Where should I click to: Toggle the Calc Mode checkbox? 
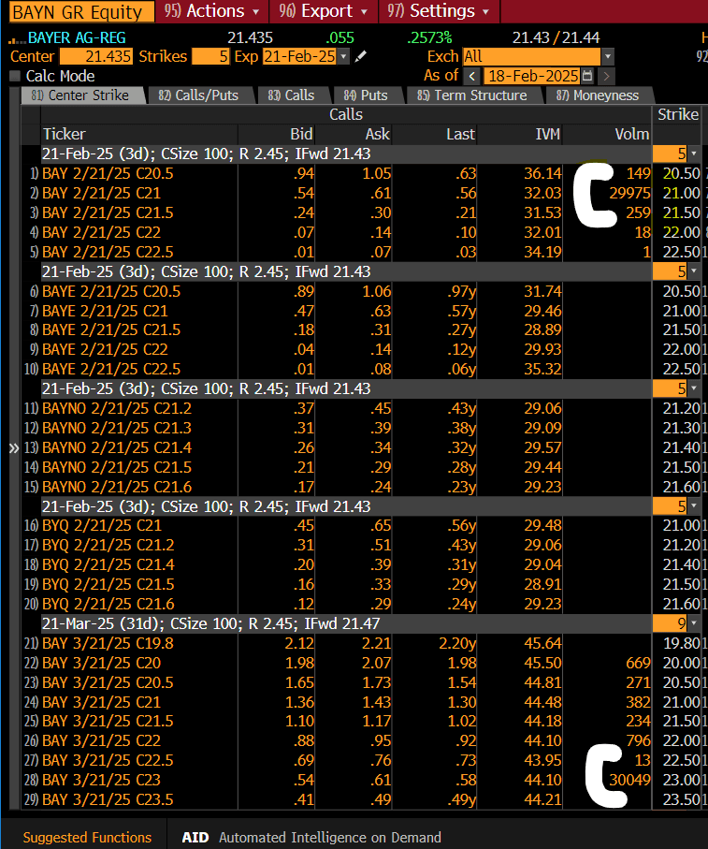(15, 76)
